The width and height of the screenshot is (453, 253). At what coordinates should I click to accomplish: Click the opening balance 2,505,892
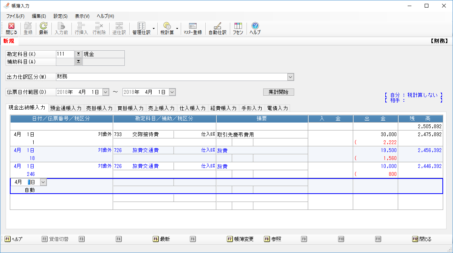point(430,126)
